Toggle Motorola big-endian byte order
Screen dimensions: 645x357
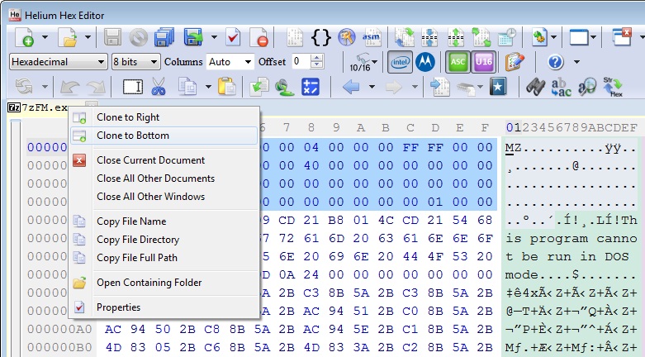425,62
